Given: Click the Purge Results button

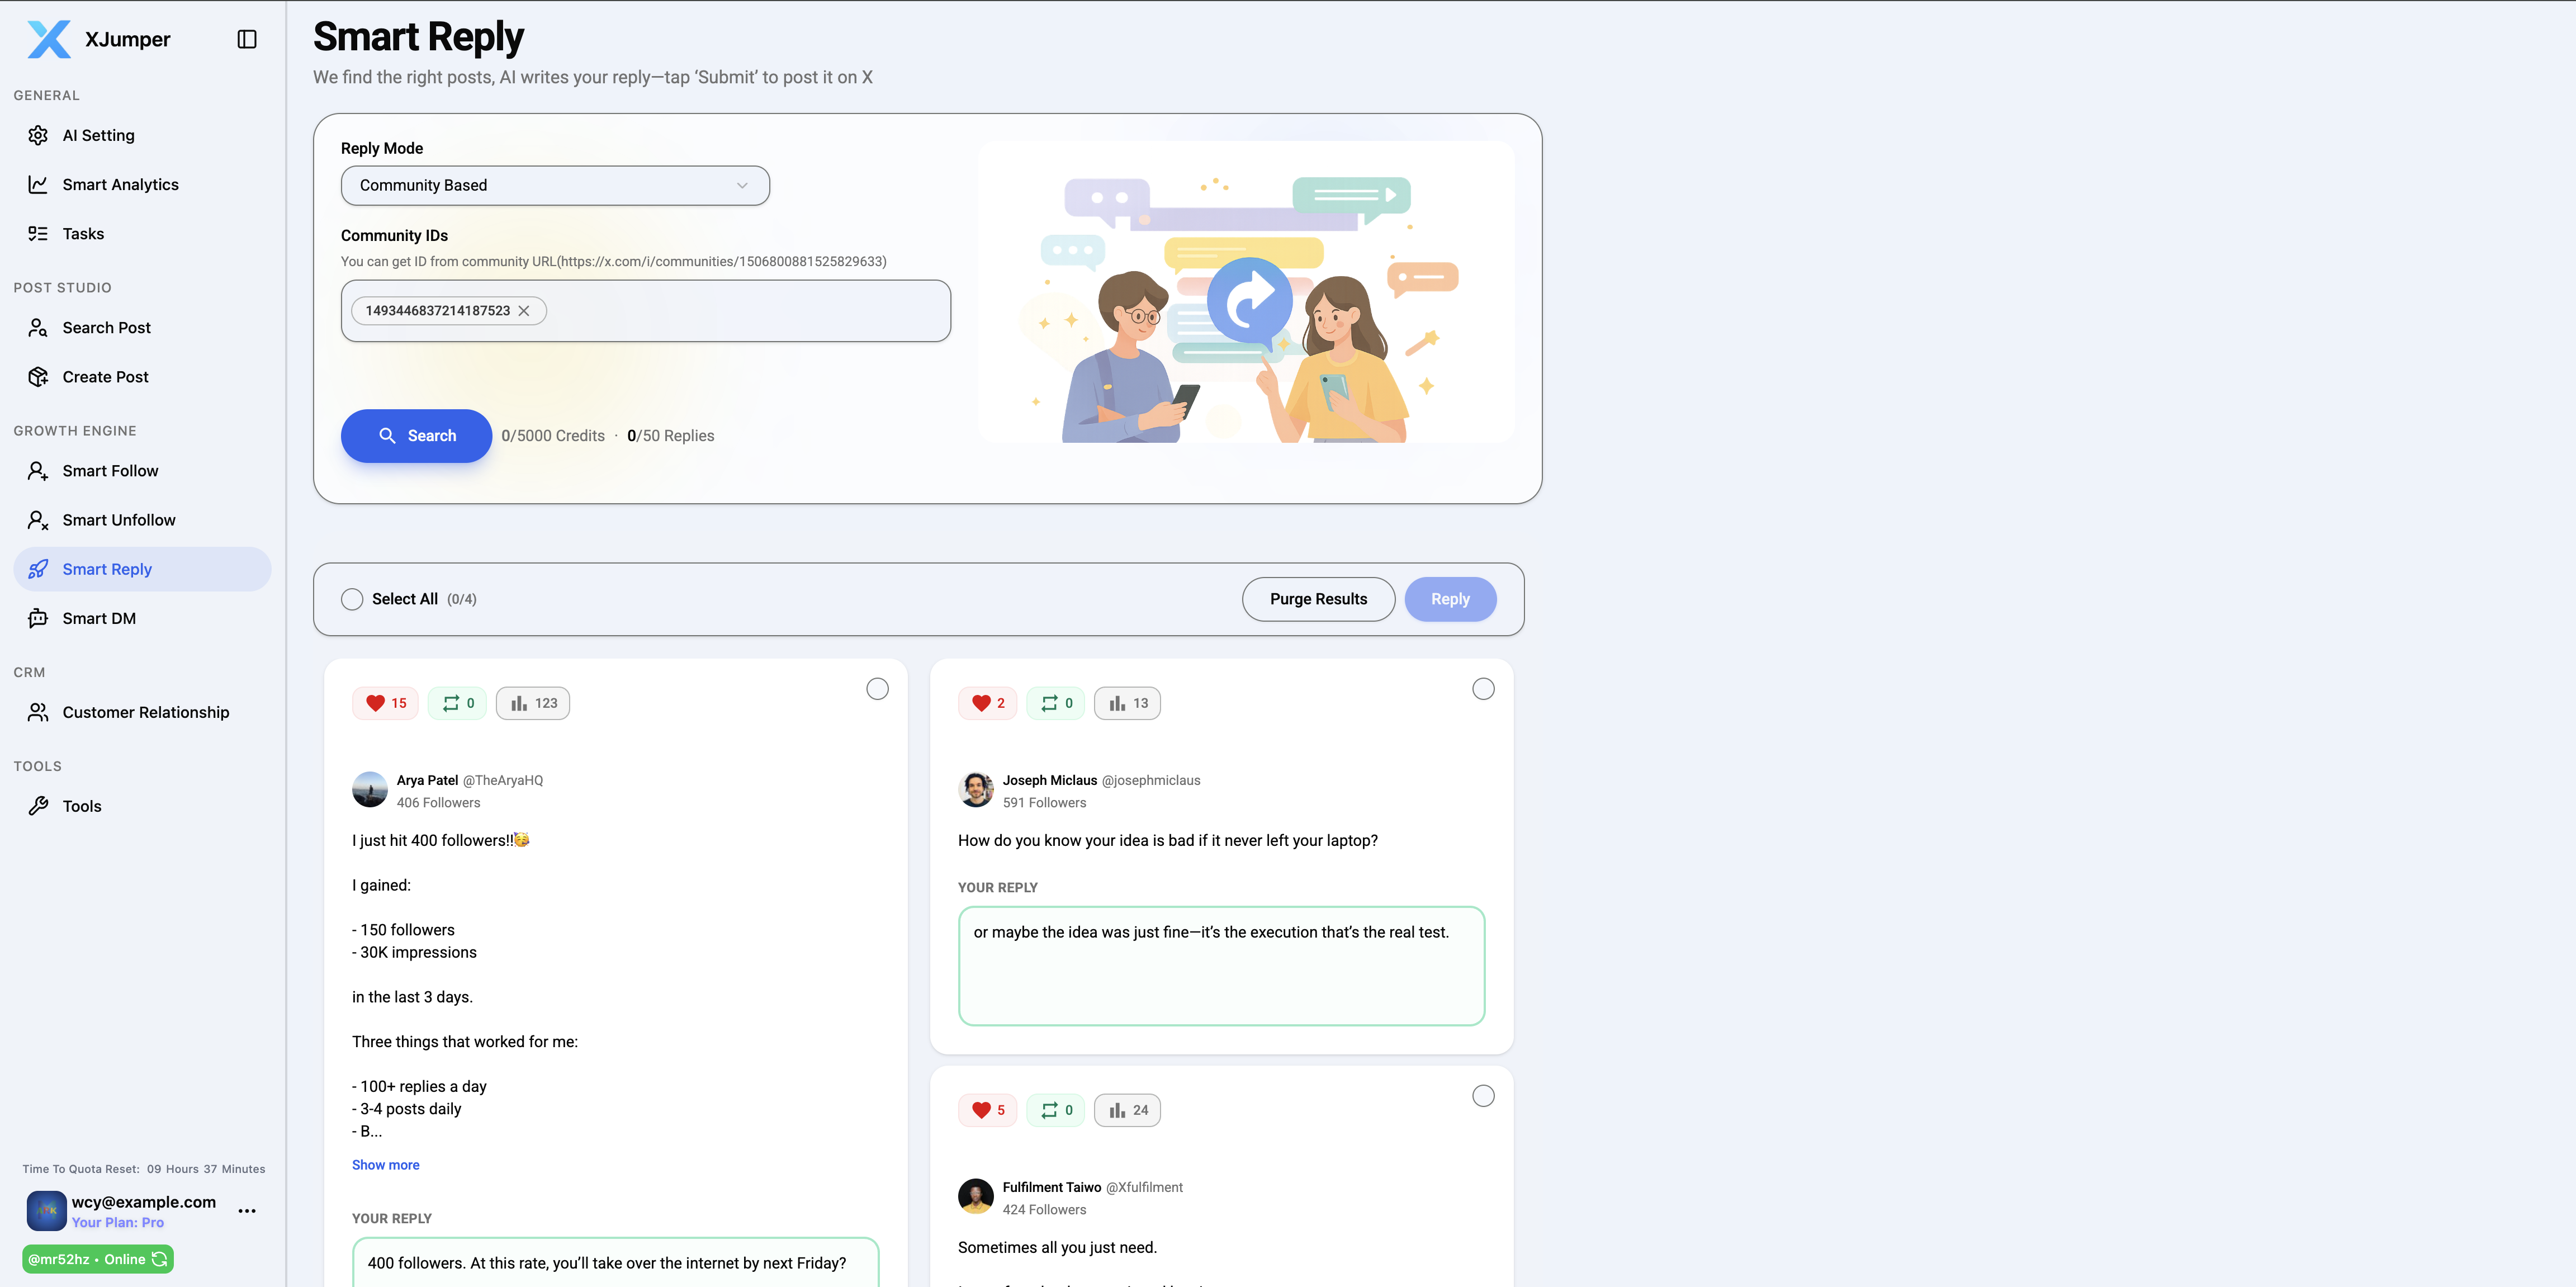Looking at the screenshot, I should pyautogui.click(x=1318, y=599).
